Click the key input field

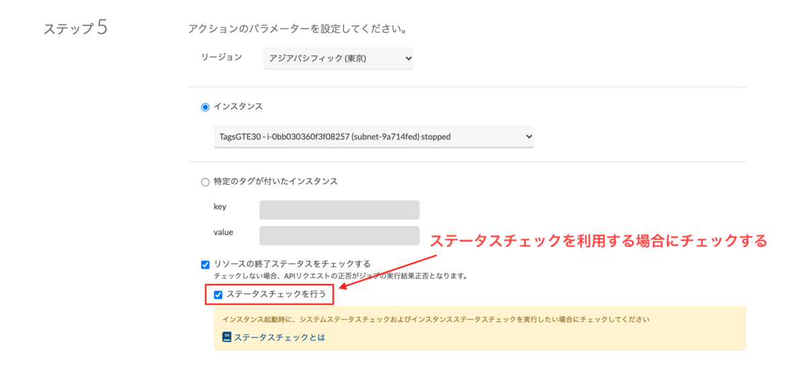point(339,209)
